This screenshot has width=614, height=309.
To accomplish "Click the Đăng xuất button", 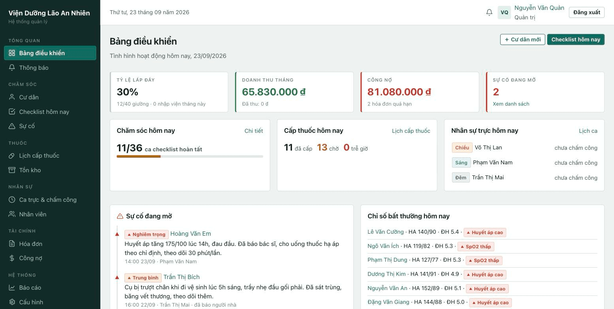I will point(587,12).
